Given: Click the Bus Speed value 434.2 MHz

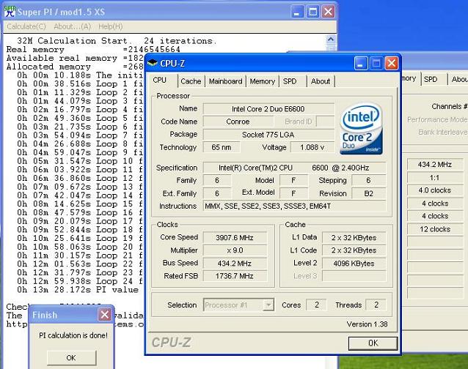Looking at the screenshot, I should 235,264.
